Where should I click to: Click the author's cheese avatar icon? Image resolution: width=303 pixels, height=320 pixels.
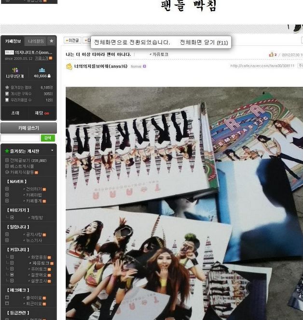[x=69, y=66]
